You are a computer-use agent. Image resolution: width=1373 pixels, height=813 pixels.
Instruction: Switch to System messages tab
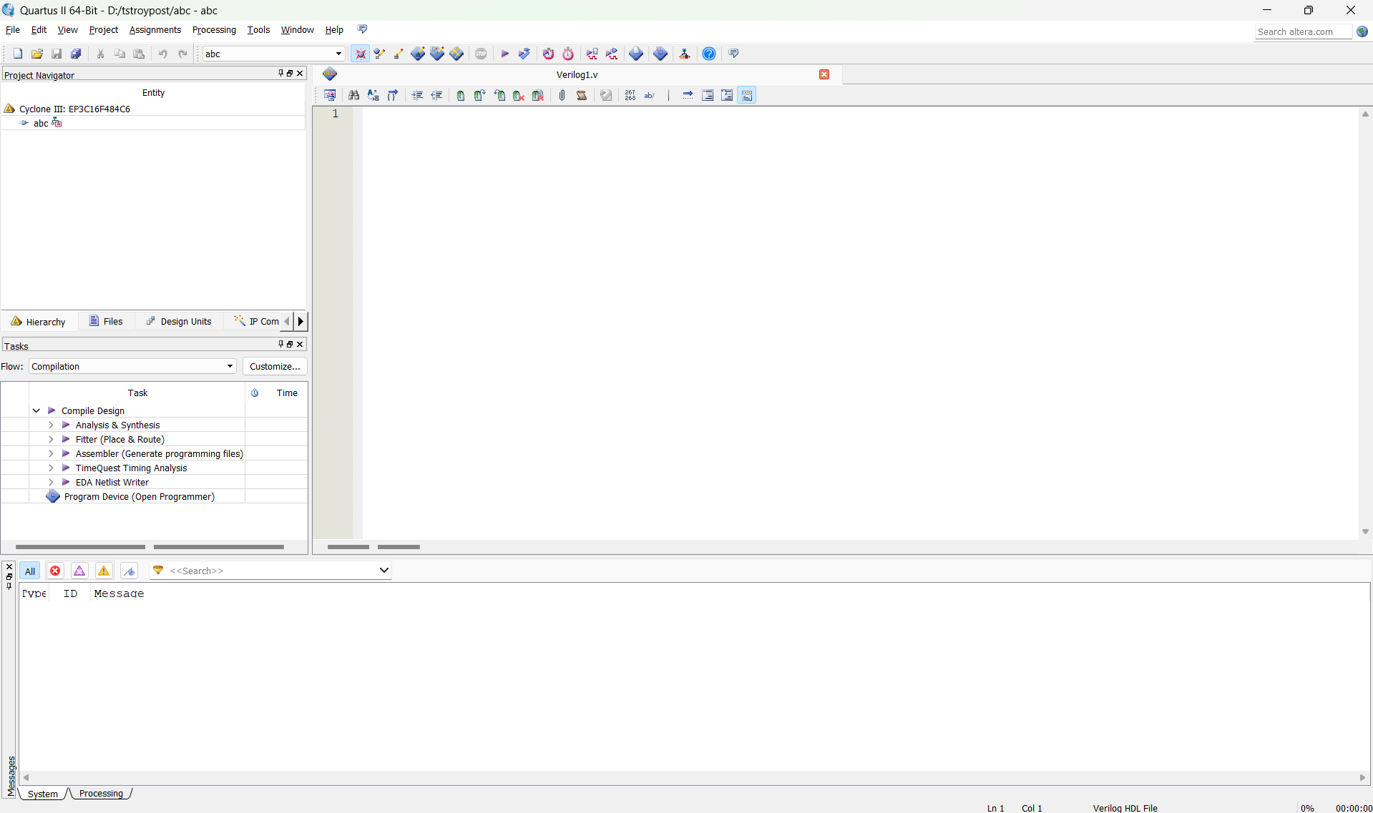coord(43,794)
